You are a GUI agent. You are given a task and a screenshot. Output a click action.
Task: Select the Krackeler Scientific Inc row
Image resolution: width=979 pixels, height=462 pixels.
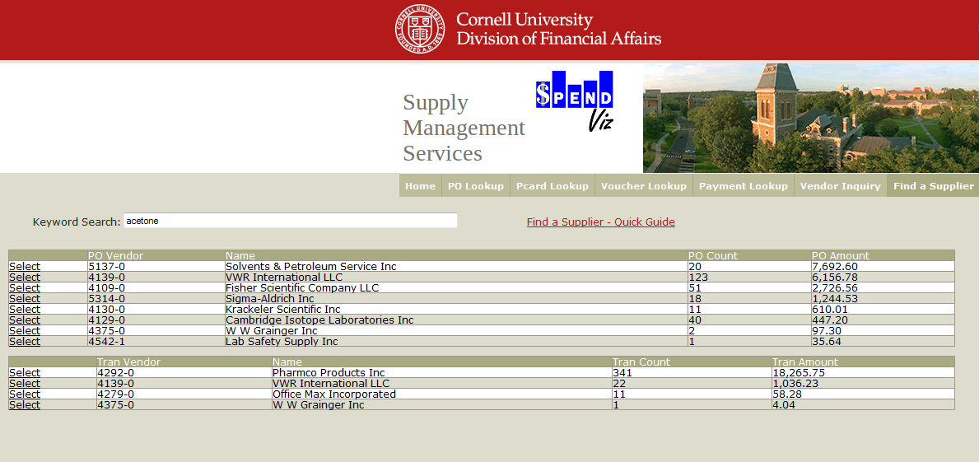point(25,309)
